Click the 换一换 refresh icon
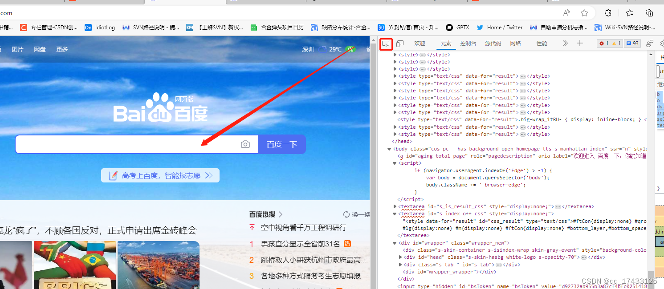The height and width of the screenshot is (289, 664). pyautogui.click(x=346, y=214)
